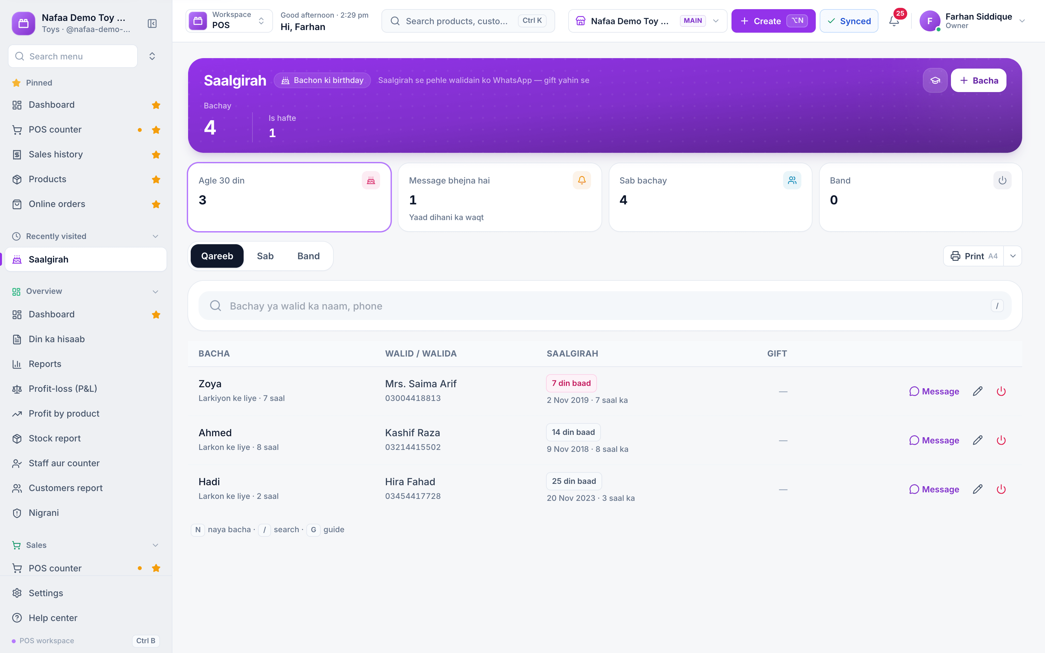This screenshot has height=653, width=1045.
Task: Click the Create button
Action: pos(773,21)
